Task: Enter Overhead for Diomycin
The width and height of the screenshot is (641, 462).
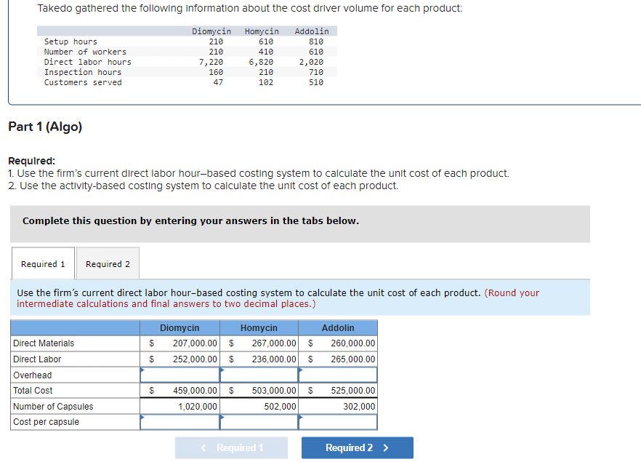Action: click(x=180, y=375)
